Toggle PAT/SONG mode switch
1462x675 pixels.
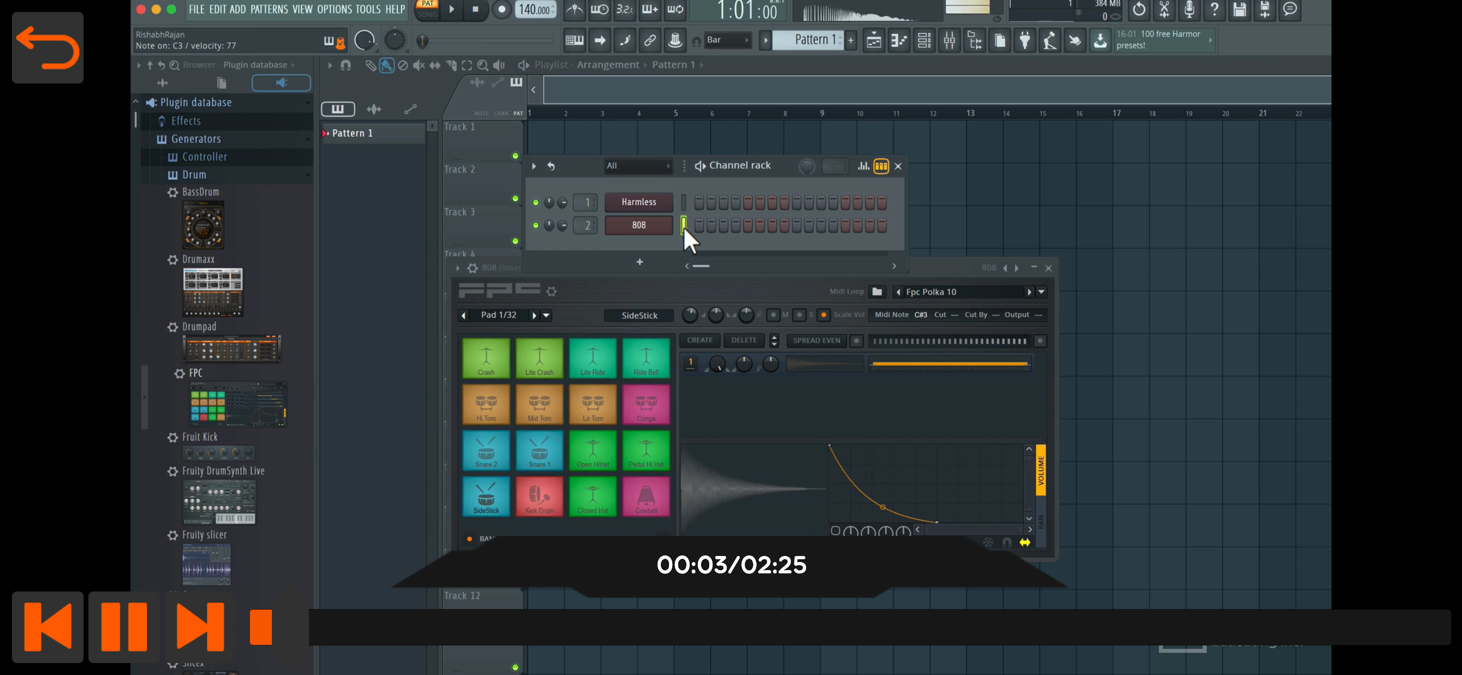pyautogui.click(x=428, y=10)
